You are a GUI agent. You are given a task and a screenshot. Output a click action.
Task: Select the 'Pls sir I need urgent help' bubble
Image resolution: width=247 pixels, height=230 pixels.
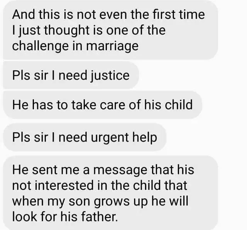85,137
